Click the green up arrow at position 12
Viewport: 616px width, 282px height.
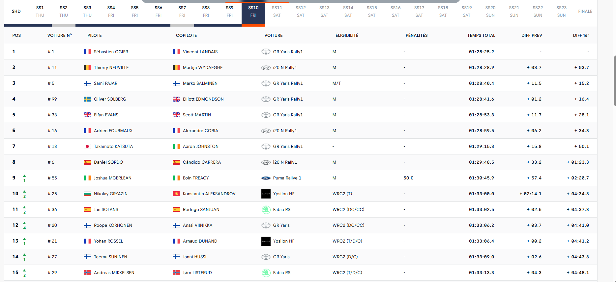pos(24,223)
